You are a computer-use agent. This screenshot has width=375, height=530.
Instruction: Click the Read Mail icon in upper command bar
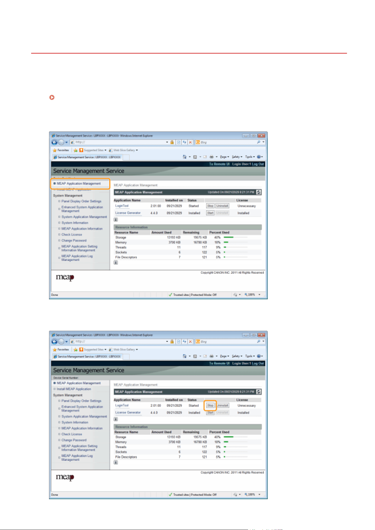(x=205, y=157)
